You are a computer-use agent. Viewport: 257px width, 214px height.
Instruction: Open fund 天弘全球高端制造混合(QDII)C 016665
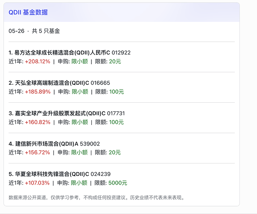[x=59, y=83]
